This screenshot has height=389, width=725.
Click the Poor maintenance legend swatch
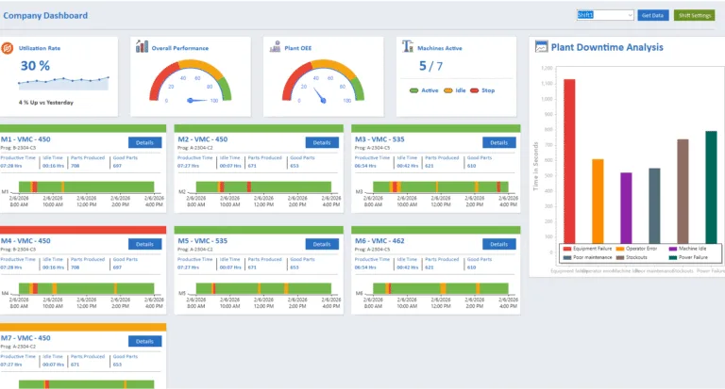[567, 257]
